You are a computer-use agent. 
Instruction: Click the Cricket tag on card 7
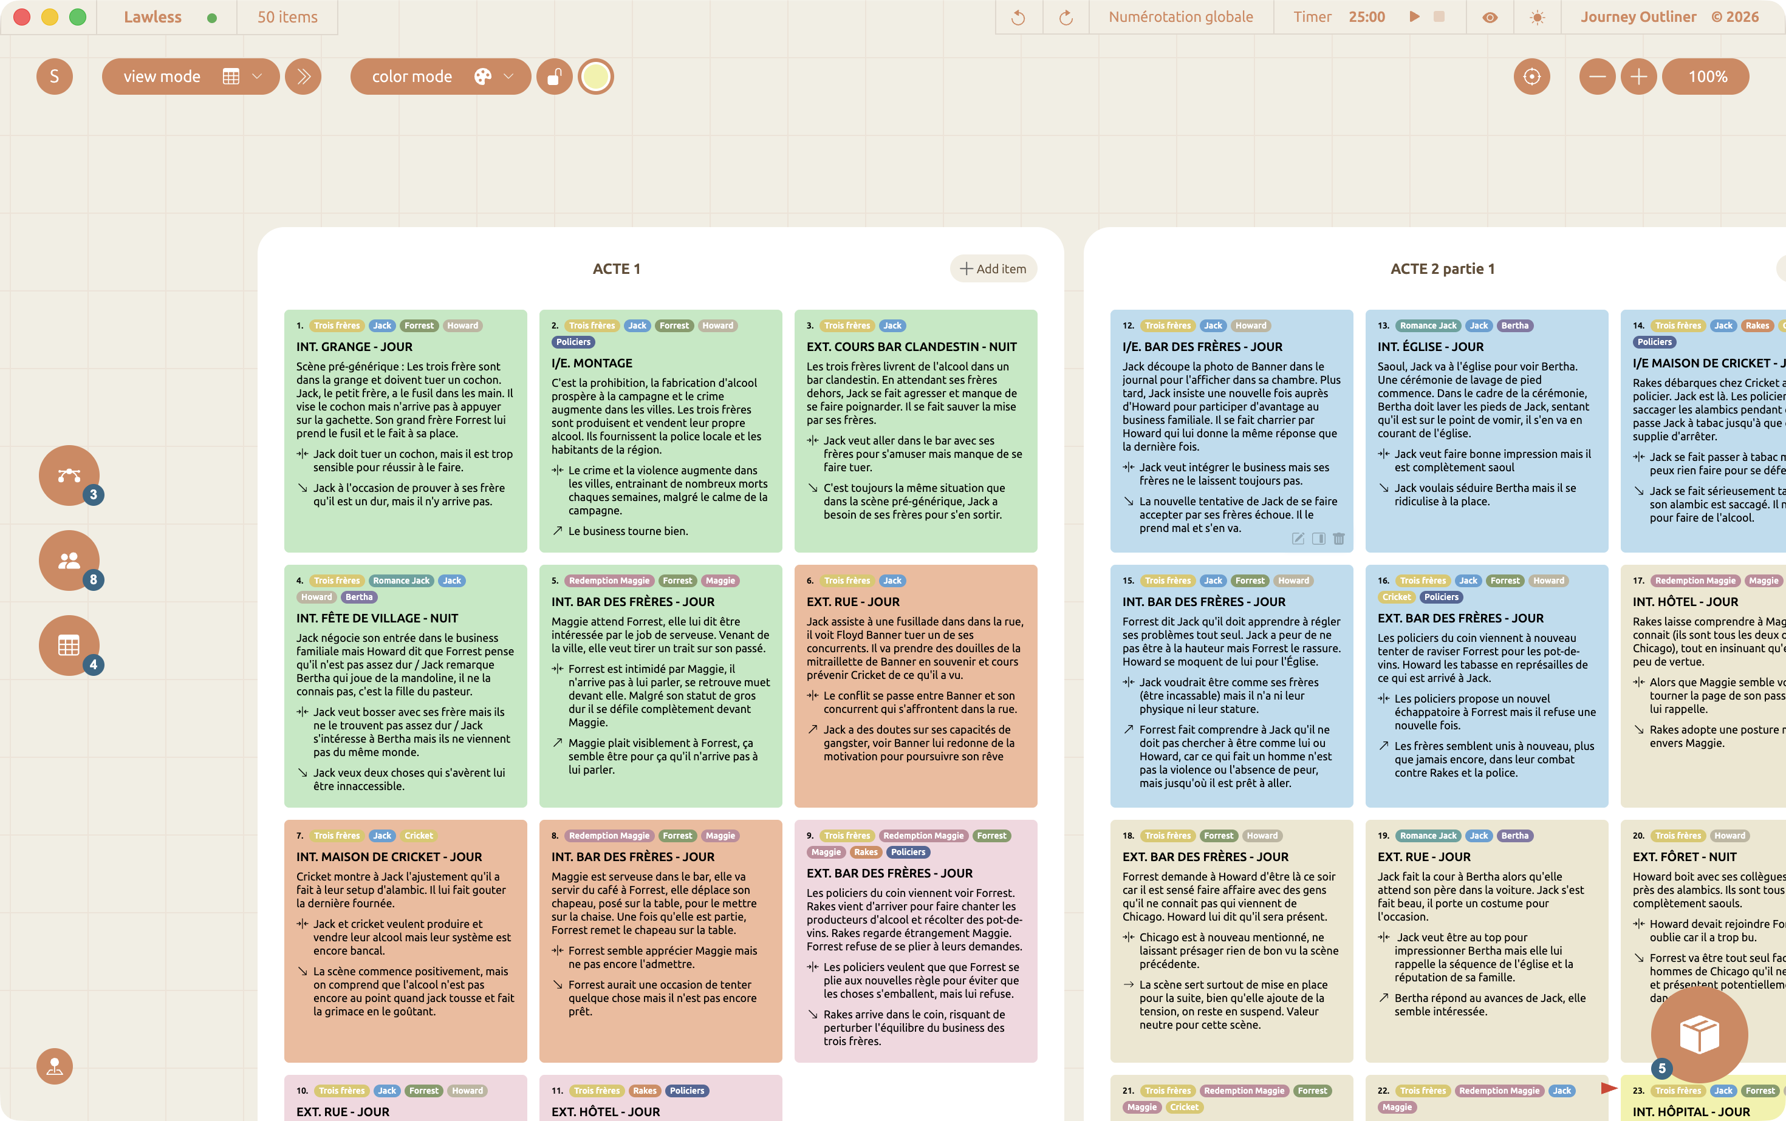(419, 836)
